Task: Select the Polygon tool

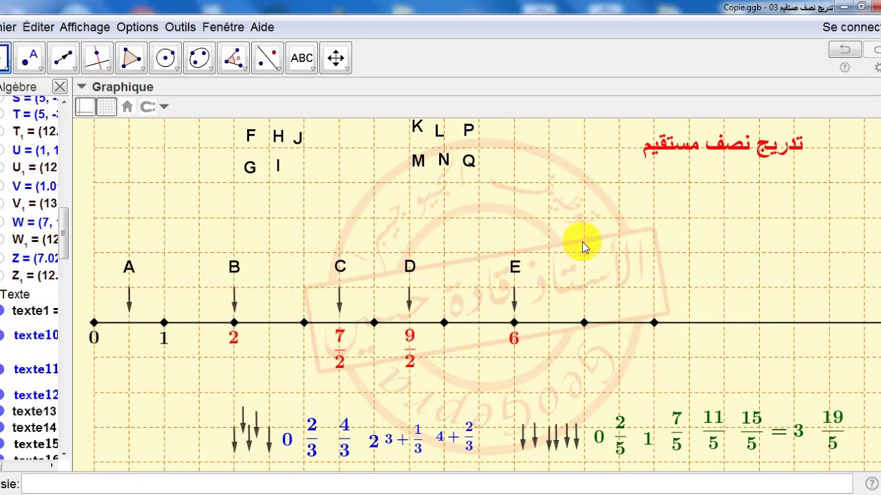Action: 131,58
